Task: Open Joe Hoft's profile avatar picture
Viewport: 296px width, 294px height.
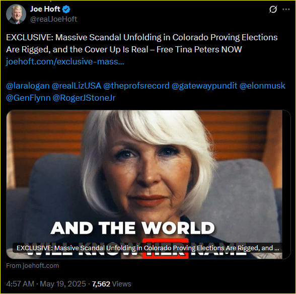Action: coord(16,14)
